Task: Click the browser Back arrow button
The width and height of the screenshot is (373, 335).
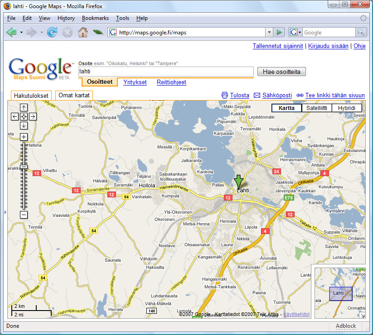Action: point(11,32)
